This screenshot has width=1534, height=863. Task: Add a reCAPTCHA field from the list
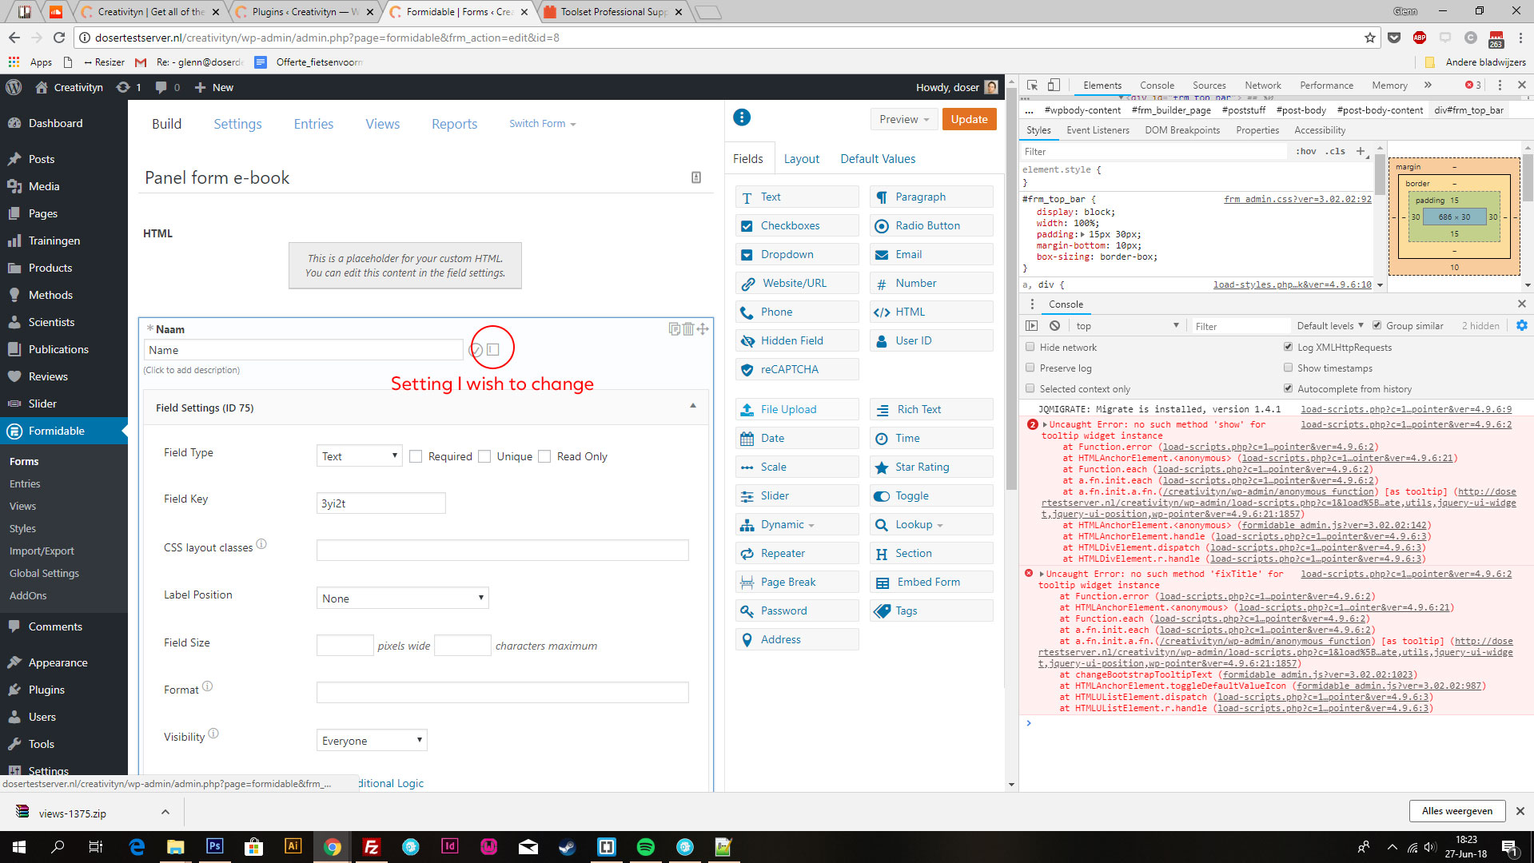tap(797, 369)
